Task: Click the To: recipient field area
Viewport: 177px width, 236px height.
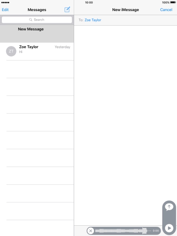Action: [x=125, y=20]
